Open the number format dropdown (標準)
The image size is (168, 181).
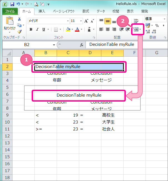(164, 19)
